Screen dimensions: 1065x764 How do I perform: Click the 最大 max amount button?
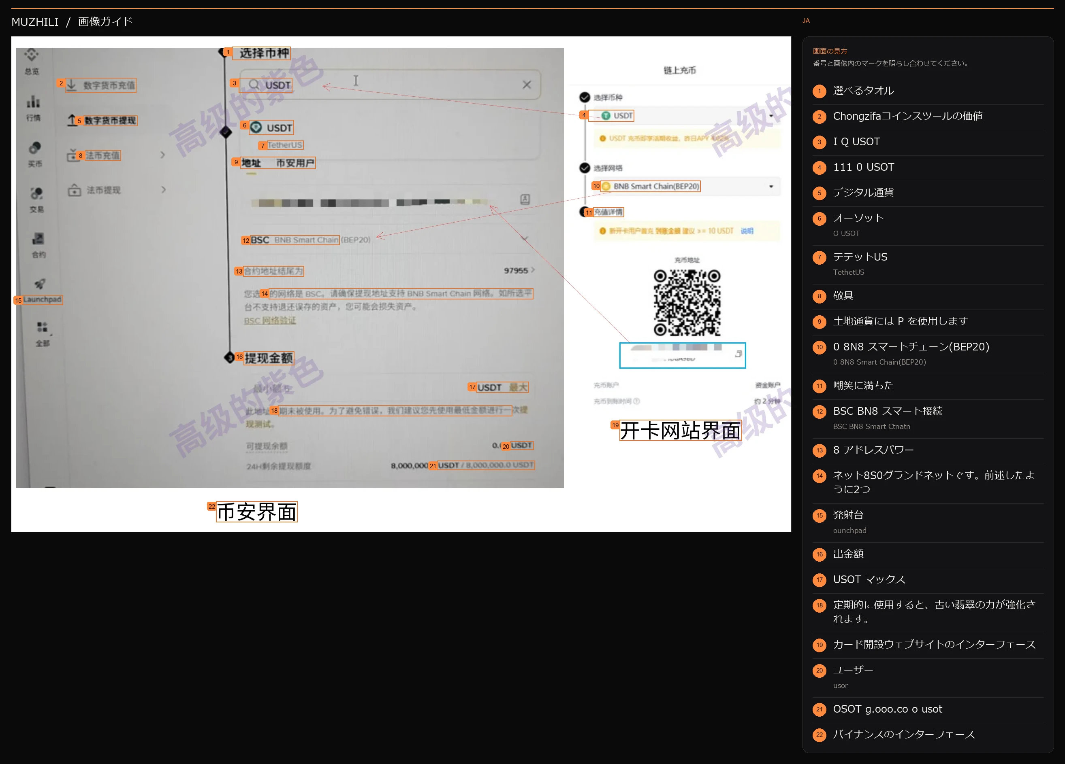[x=519, y=387]
